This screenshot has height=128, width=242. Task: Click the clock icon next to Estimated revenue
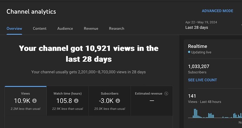(x=166, y=93)
